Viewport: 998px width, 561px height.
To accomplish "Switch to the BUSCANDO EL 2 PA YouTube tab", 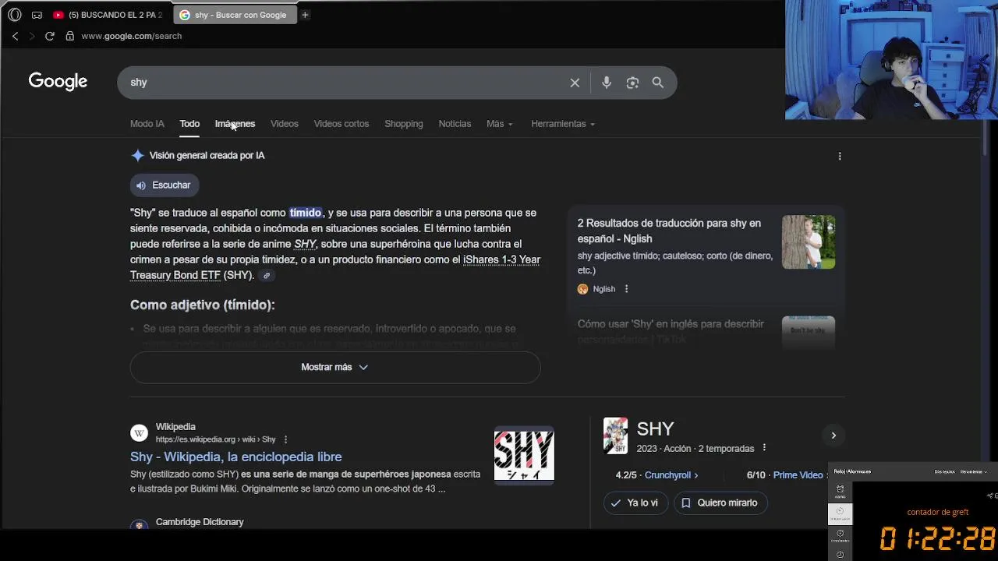I will tap(108, 15).
